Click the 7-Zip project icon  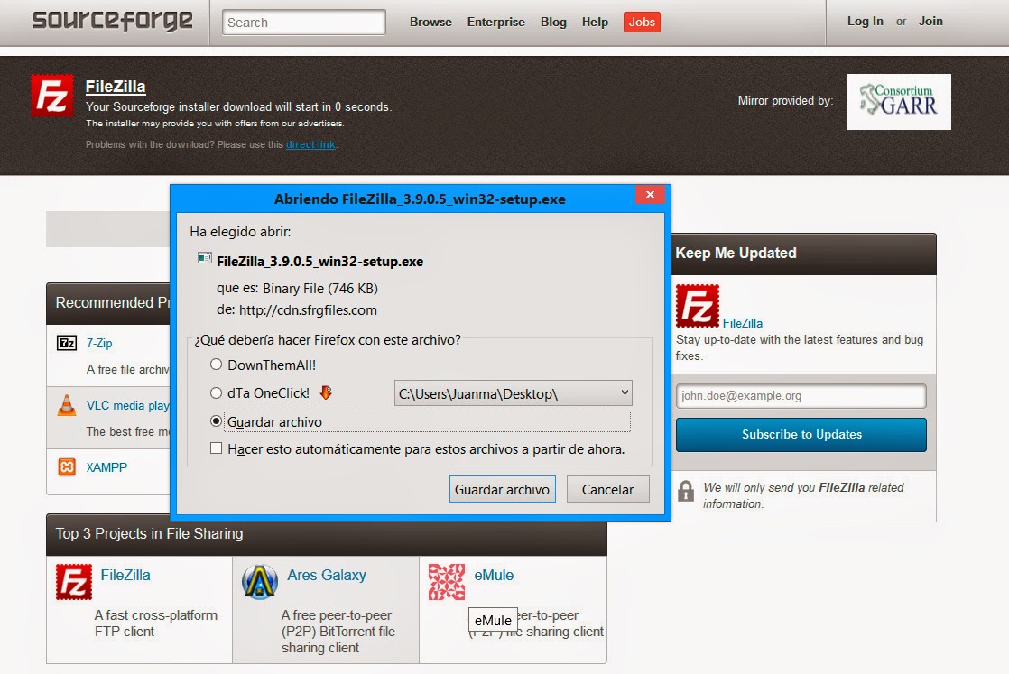click(67, 343)
